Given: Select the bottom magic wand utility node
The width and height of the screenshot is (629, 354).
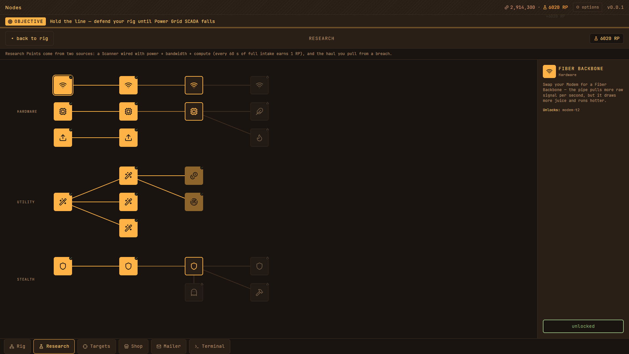Looking at the screenshot, I should (128, 228).
